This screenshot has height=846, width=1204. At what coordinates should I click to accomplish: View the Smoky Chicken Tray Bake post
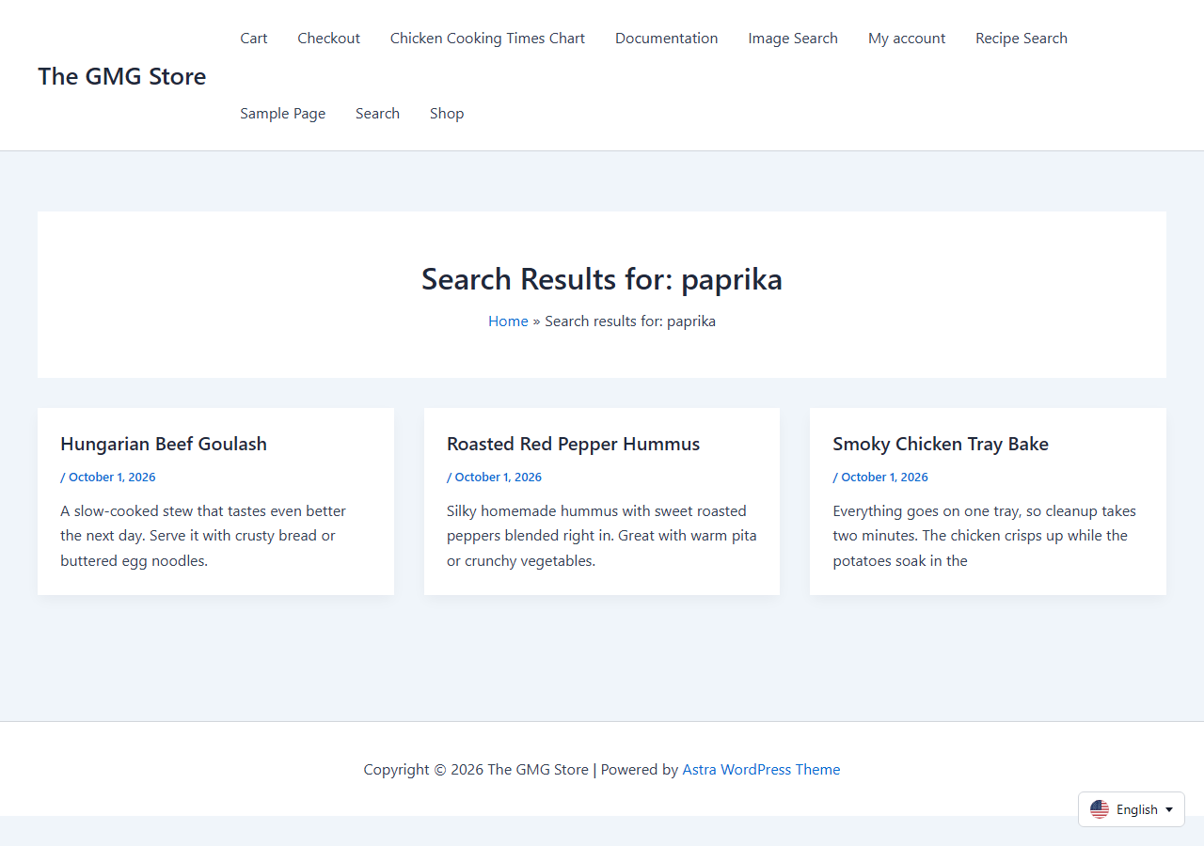(941, 444)
